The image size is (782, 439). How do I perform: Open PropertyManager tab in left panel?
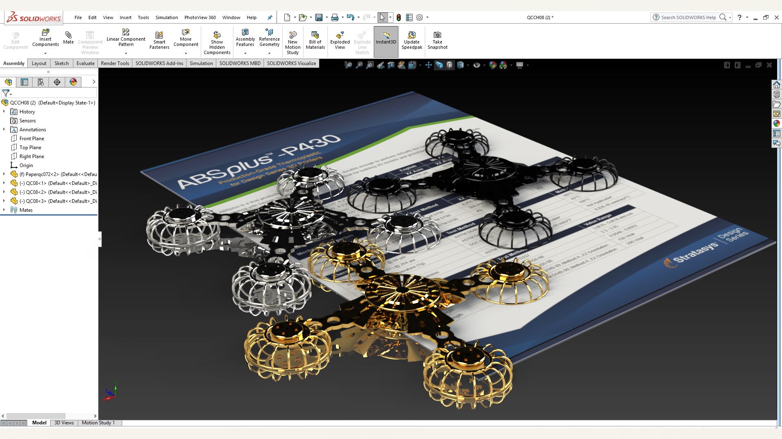pyautogui.click(x=24, y=82)
